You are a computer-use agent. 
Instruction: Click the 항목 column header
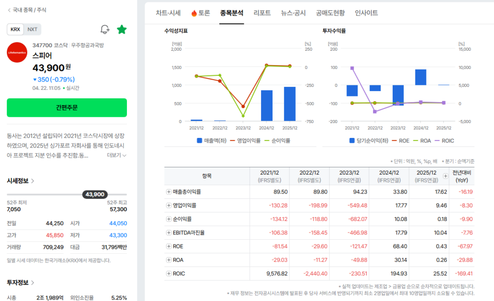(x=206, y=176)
